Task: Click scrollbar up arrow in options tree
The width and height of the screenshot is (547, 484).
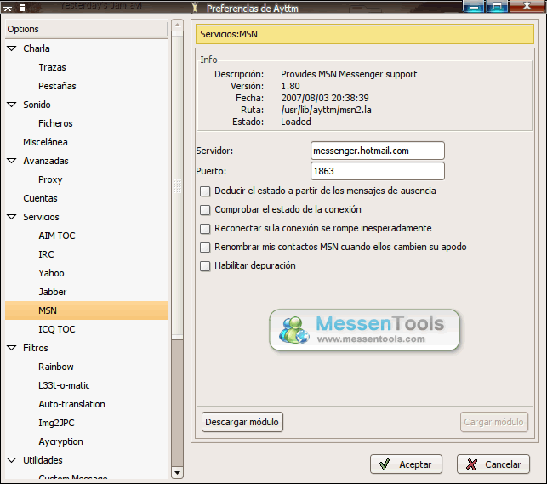Action: pyautogui.click(x=177, y=26)
